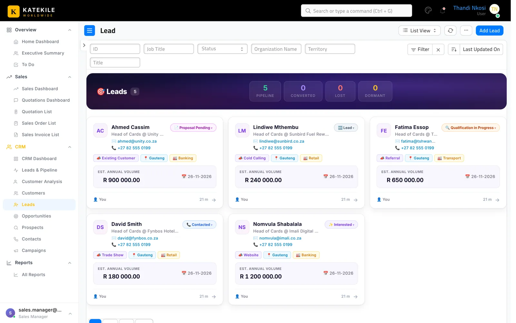Change Ahmed's Proposal Pending status dropdown
The width and height of the screenshot is (516, 323).
pyautogui.click(x=193, y=128)
